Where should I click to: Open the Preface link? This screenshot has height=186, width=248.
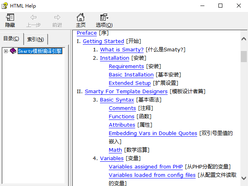tap(87, 33)
